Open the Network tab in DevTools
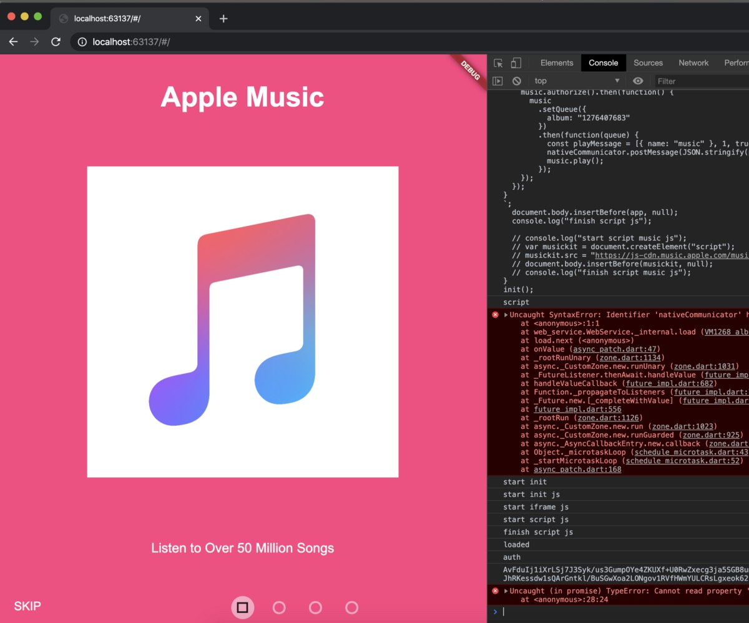 click(x=693, y=63)
